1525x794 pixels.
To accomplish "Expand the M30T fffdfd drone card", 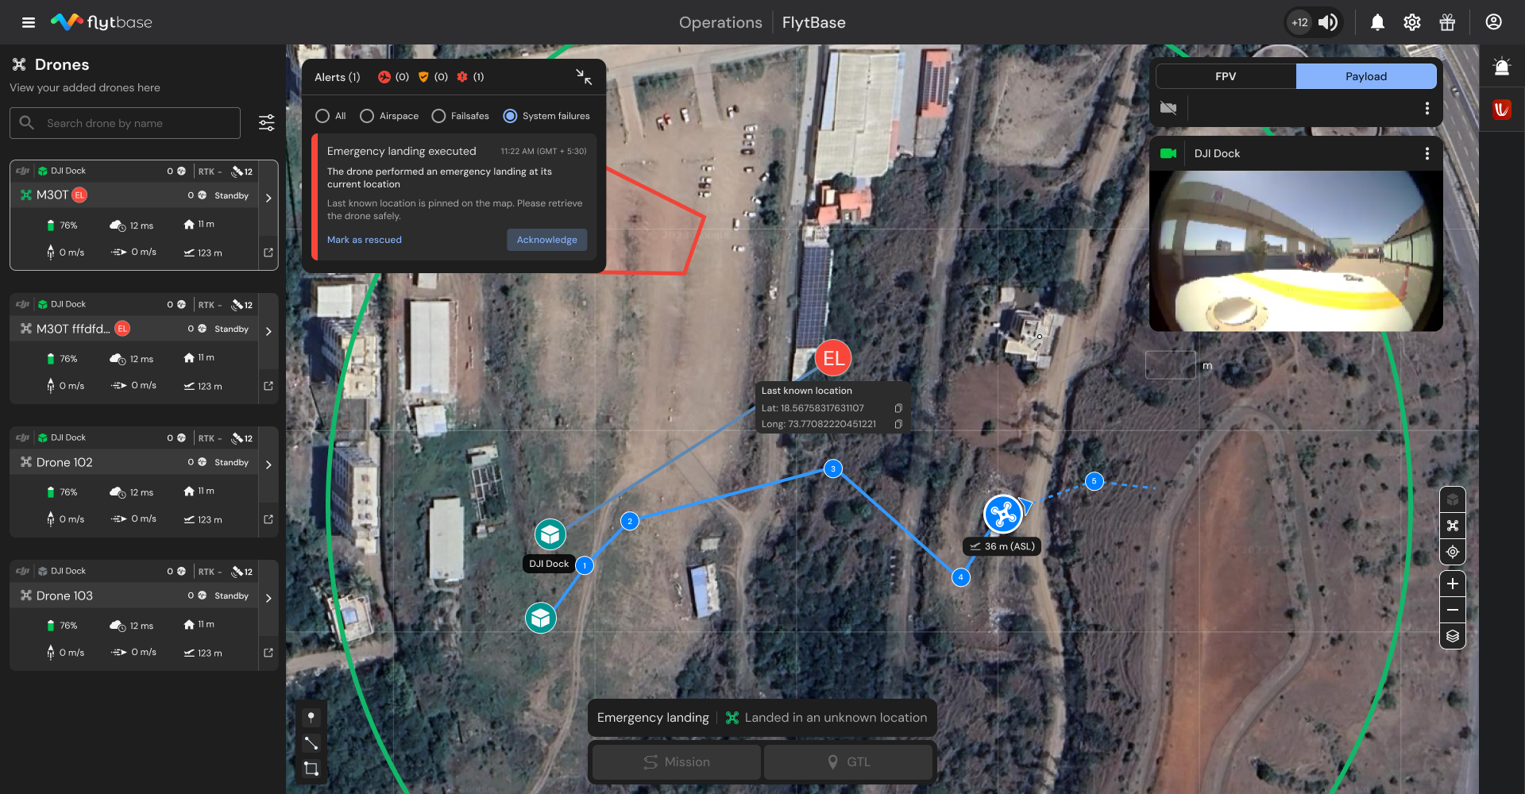I will pos(268,331).
